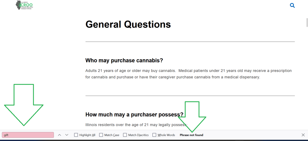Viewport: 308px width, 141px height.
Task: Click the find input containing "gift"
Action: [x=28, y=135]
